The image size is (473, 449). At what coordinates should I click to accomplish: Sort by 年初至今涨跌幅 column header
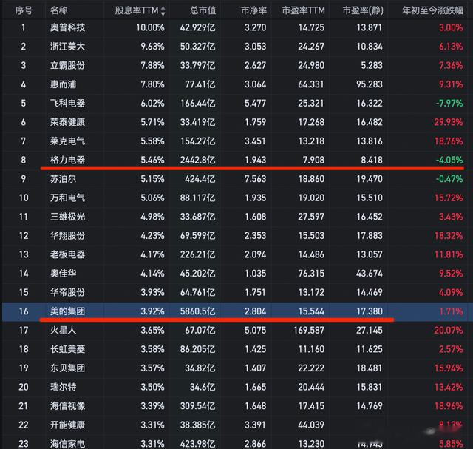433,10
